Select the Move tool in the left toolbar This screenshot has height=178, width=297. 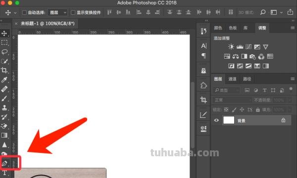pos(4,34)
